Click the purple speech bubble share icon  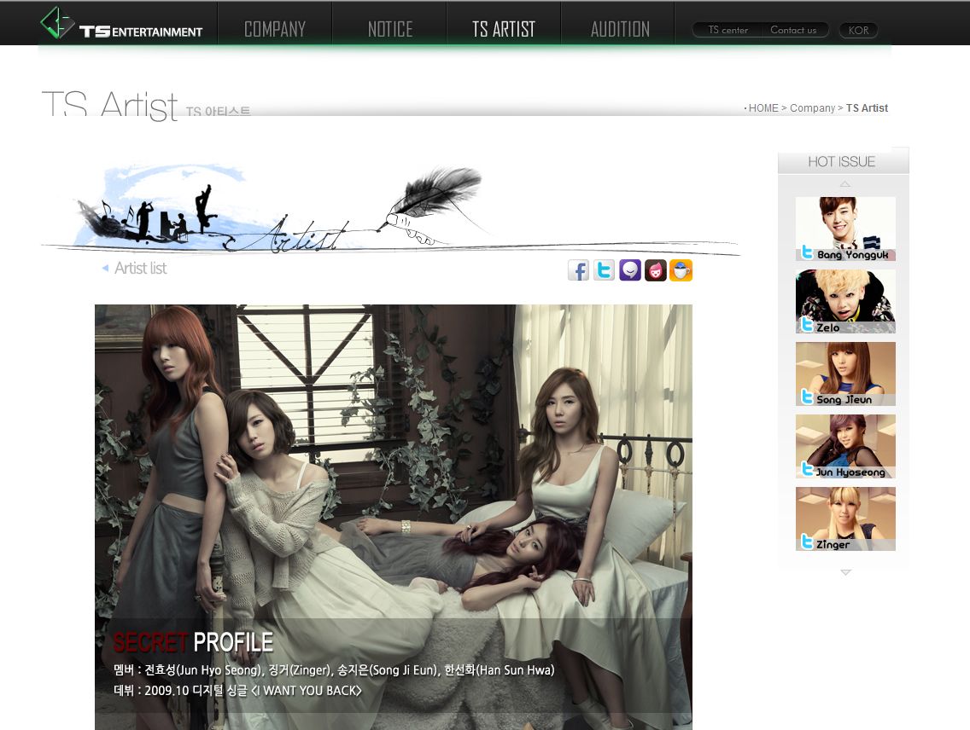(x=630, y=270)
